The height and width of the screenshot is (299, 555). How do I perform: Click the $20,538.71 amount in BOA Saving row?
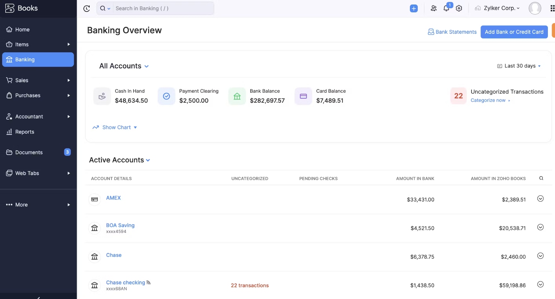click(x=512, y=228)
